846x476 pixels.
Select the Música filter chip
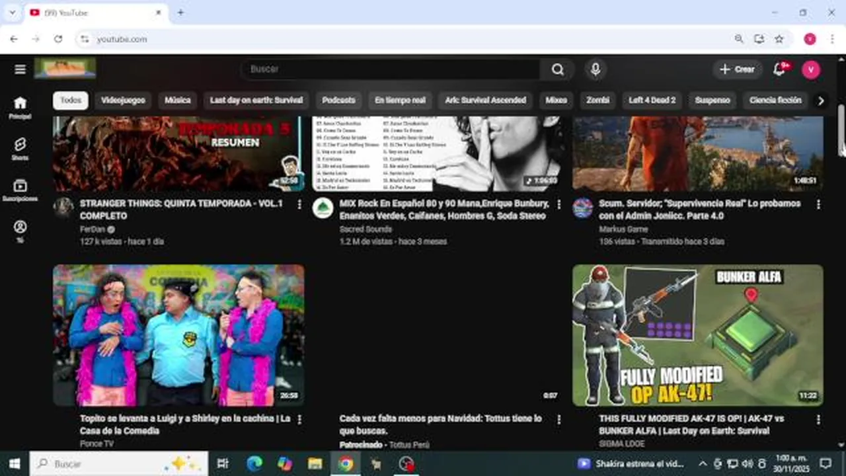[x=177, y=100]
